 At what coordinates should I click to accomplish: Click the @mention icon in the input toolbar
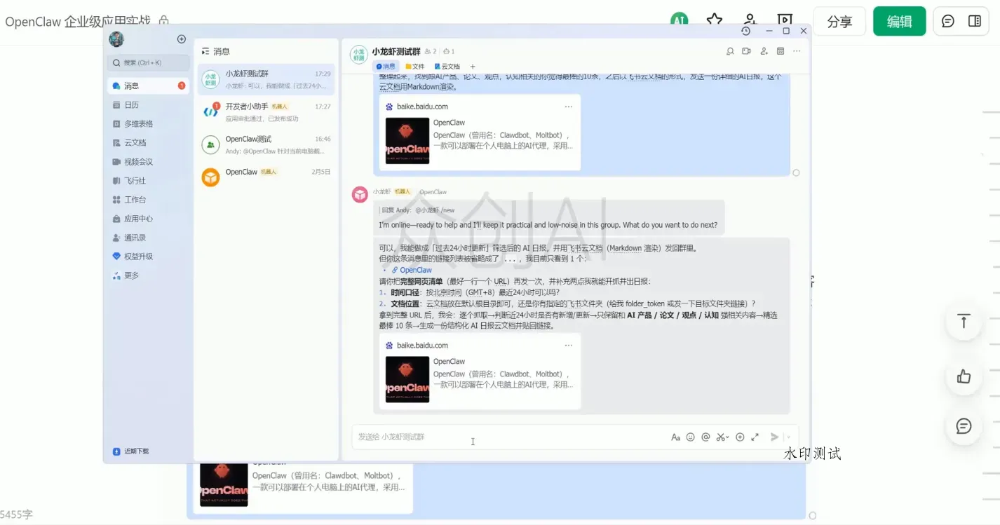(x=705, y=437)
